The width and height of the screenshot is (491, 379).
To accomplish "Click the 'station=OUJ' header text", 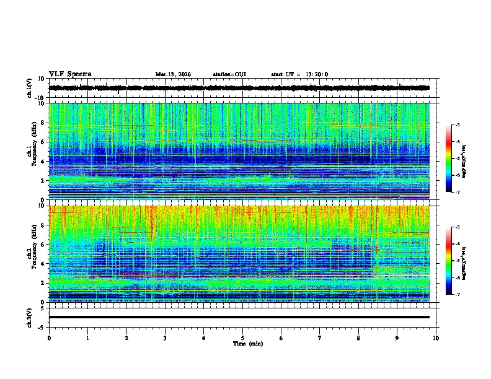I will (229, 74).
